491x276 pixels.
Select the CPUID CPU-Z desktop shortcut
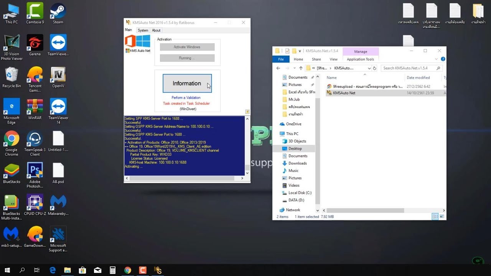35,205
